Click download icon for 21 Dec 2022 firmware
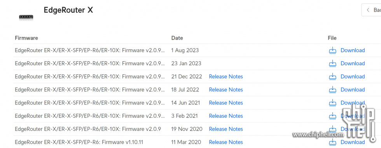The image size is (381, 148). (332, 77)
